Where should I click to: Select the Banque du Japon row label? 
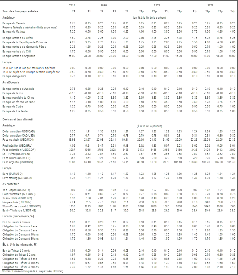pos(14,93)
